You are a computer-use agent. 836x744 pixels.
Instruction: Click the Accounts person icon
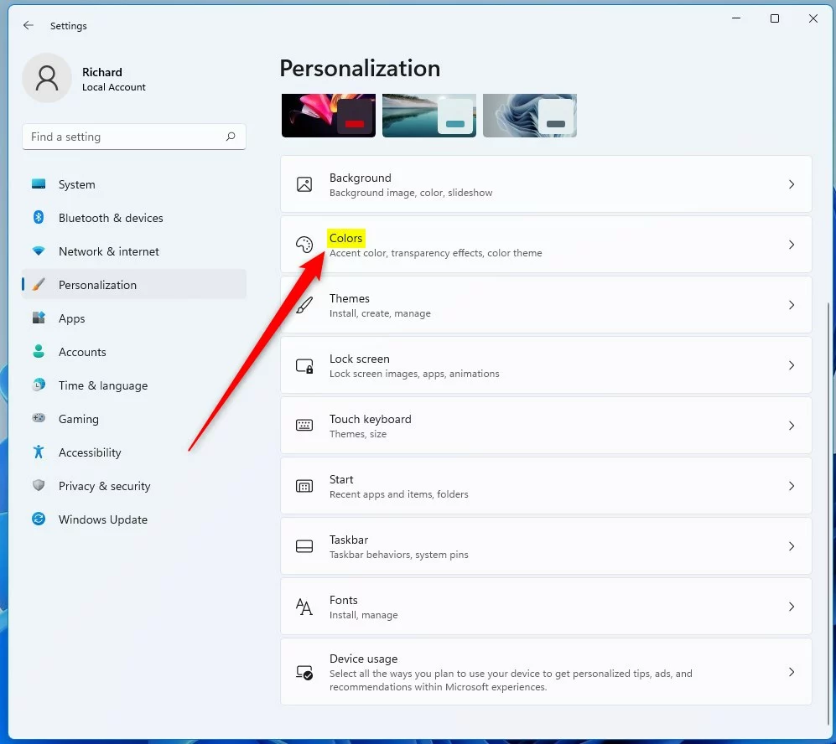coord(39,351)
